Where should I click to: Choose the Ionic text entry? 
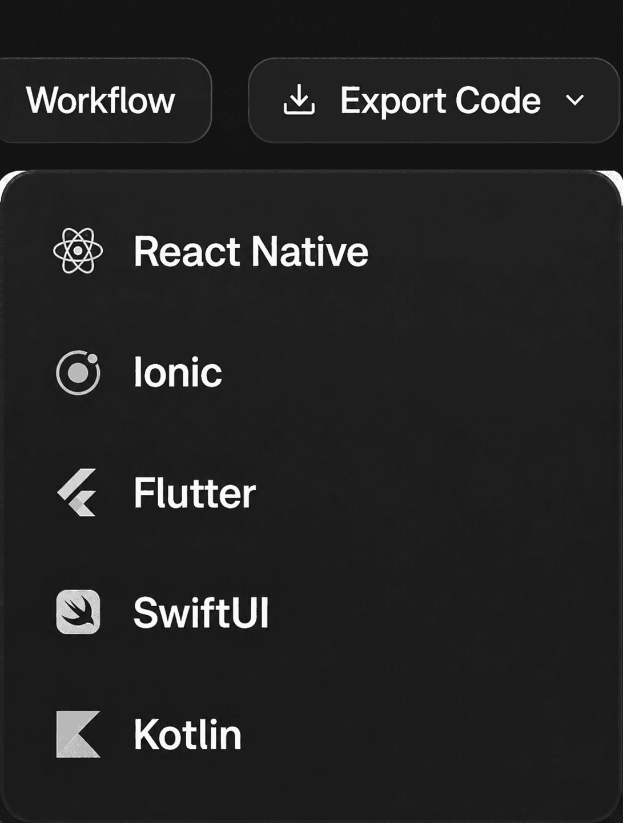pyautogui.click(x=178, y=372)
